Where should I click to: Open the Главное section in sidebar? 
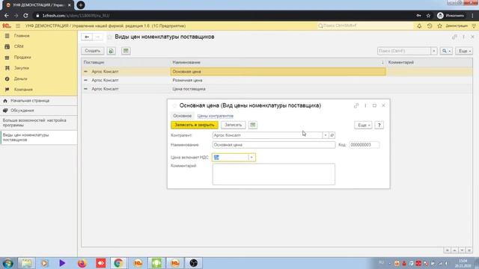point(22,36)
